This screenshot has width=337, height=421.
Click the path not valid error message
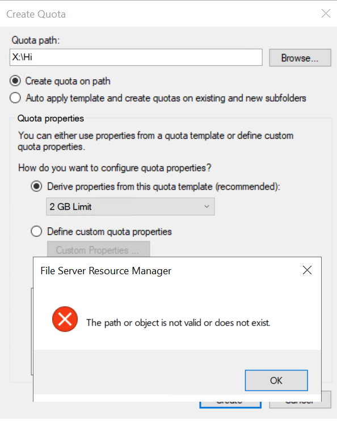(178, 323)
